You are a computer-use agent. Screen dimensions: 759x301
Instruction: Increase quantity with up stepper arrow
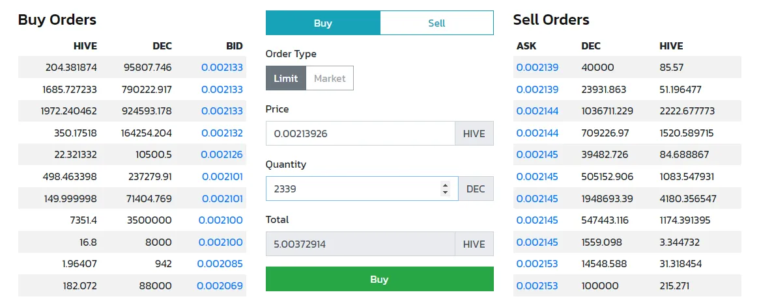click(x=446, y=185)
